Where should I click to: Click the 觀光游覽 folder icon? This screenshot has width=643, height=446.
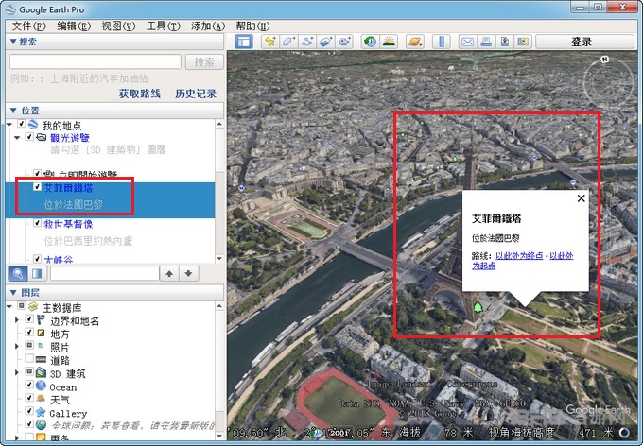[x=41, y=137]
